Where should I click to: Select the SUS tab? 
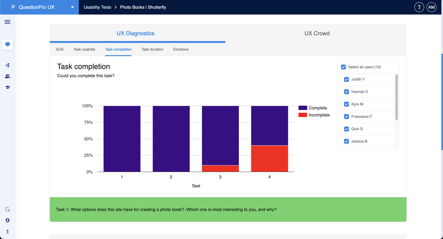click(59, 49)
